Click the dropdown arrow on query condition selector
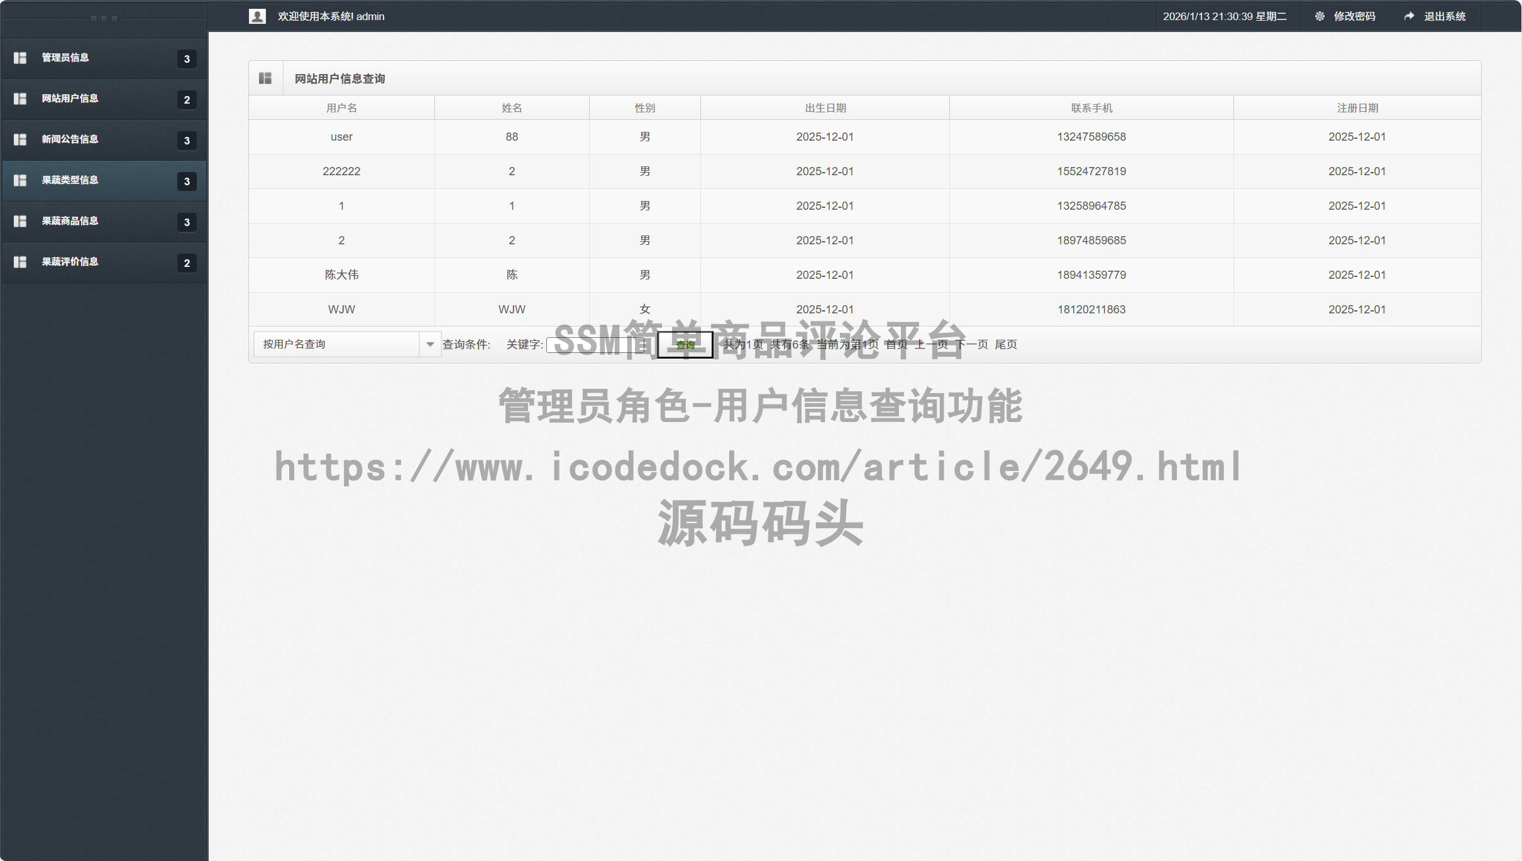 coord(430,344)
